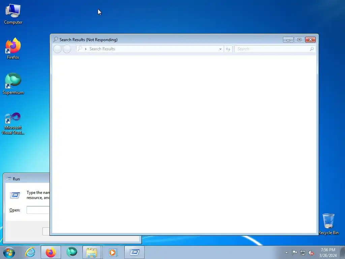This screenshot has height=259, width=345.
Task: Open the Computer desktop icon
Action: [13, 14]
